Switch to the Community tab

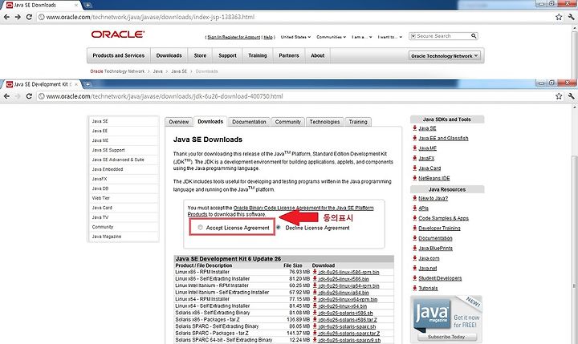[288, 122]
